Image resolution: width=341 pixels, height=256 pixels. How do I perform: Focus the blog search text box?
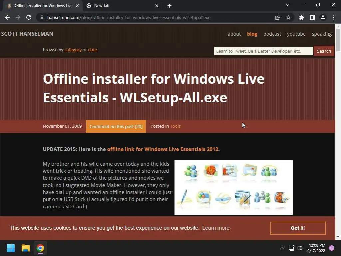point(263,51)
